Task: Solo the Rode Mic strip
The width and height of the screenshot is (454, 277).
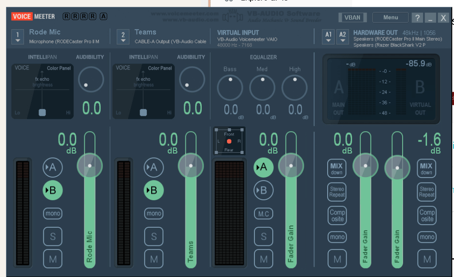Action: coord(53,237)
